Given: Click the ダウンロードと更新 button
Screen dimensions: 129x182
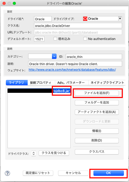Looking at the screenshot, I should 97,122.
